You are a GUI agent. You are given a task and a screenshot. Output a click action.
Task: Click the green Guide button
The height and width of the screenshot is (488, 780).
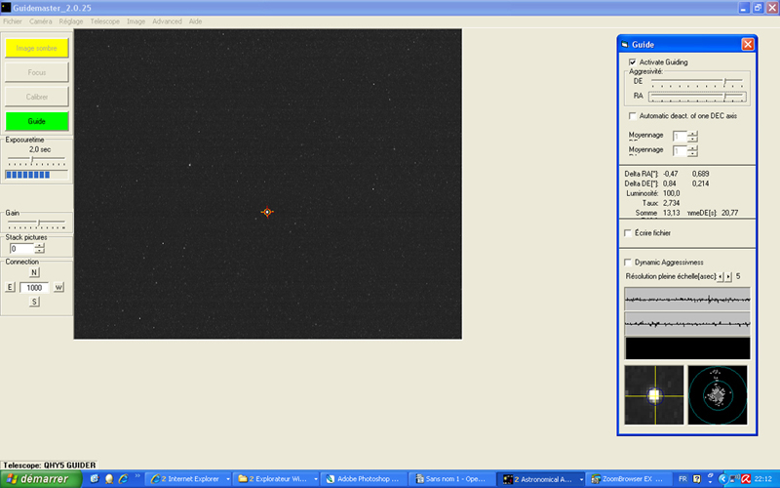click(37, 121)
